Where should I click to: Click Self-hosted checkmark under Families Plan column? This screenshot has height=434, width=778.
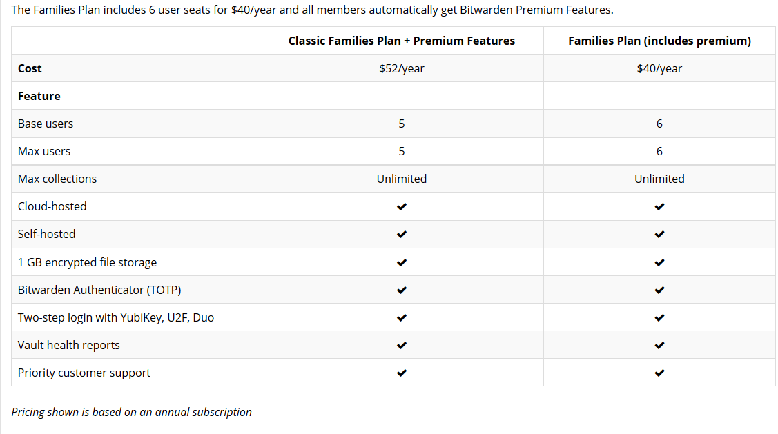tap(659, 234)
